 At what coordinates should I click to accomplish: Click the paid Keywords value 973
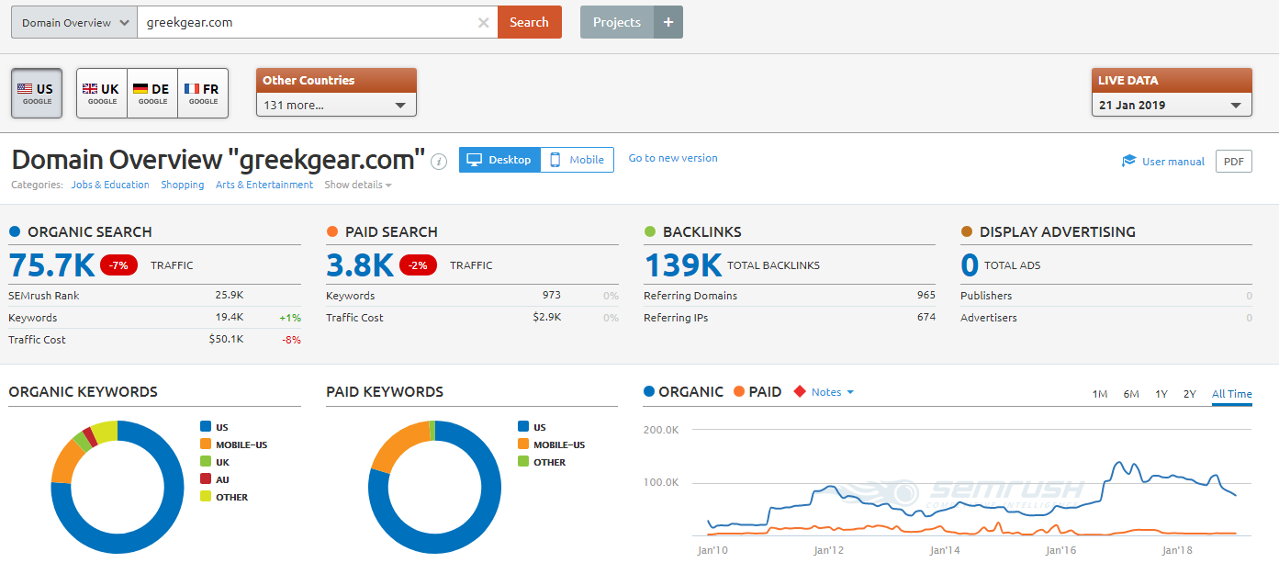pyautogui.click(x=551, y=295)
